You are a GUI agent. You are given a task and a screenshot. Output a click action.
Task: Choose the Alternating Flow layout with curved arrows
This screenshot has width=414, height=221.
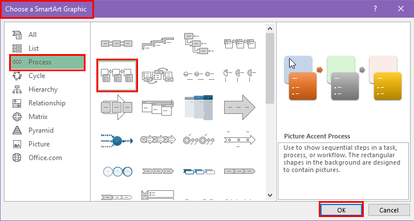tap(157, 75)
